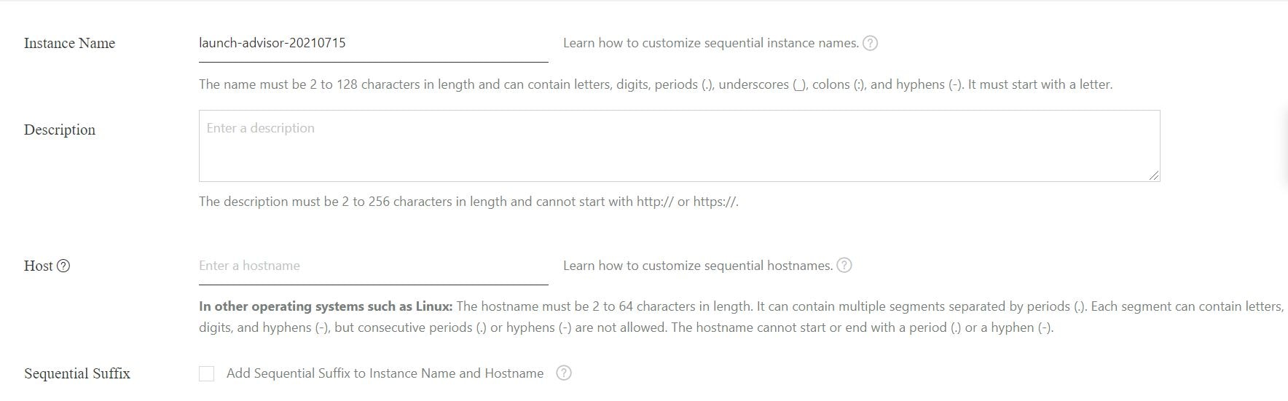The height and width of the screenshot is (401, 1288).
Task: Open help tooltip icon for Add Sequential Suffix
Action: [x=564, y=373]
